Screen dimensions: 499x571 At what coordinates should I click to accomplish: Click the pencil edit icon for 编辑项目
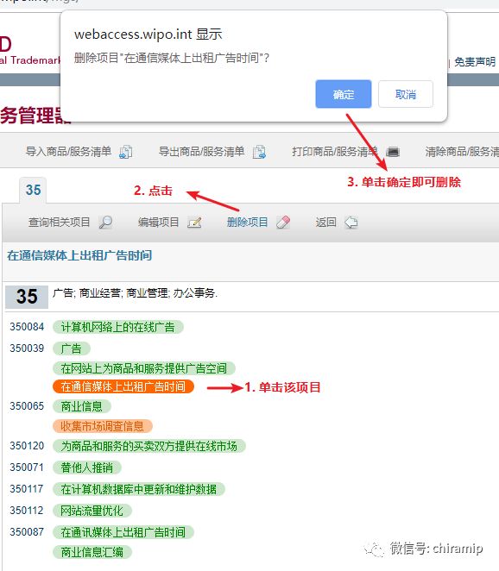(x=194, y=223)
